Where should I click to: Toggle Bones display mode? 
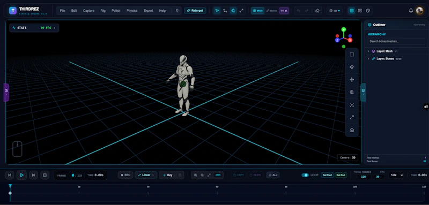[x=271, y=11]
